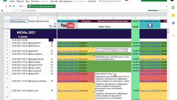The image size is (177, 100).
Task: Open the Файл menu
Action: [12, 1]
